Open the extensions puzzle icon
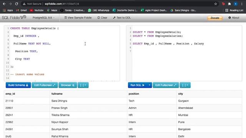Viewport: 246px width, 138px height. point(229,4)
